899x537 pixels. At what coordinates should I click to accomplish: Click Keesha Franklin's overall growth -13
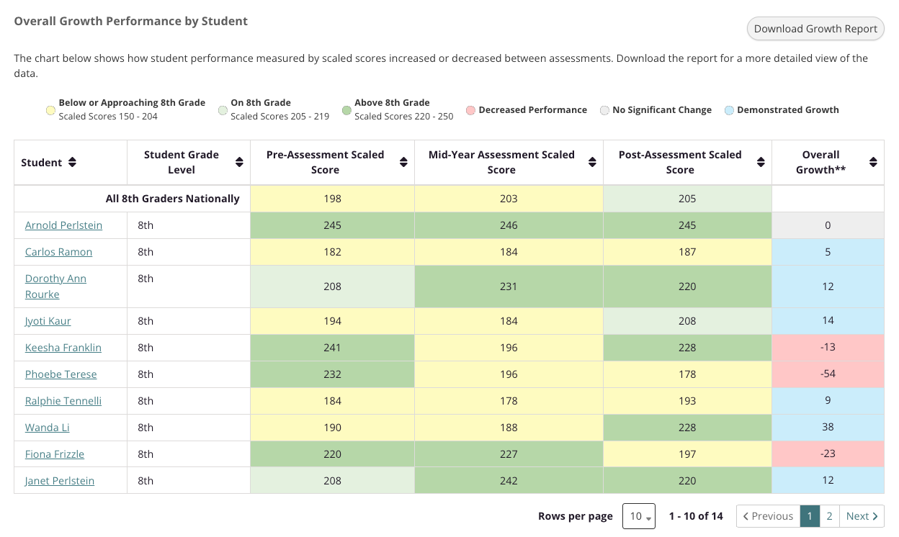point(828,348)
